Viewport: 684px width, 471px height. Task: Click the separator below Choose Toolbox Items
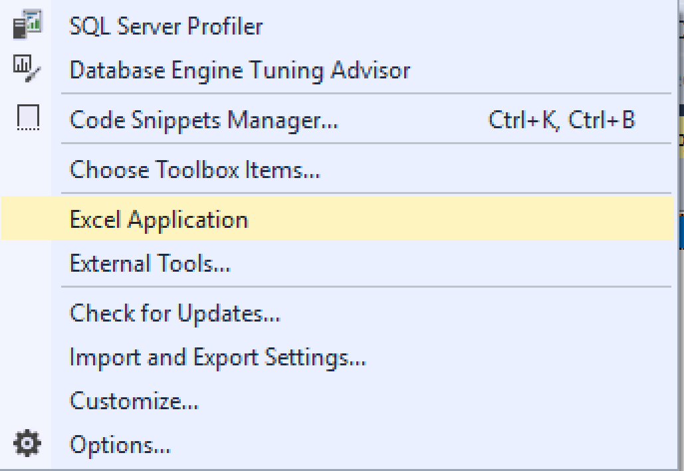366,192
